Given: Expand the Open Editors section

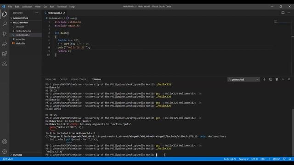Looking at the screenshot, I should coord(26,18).
